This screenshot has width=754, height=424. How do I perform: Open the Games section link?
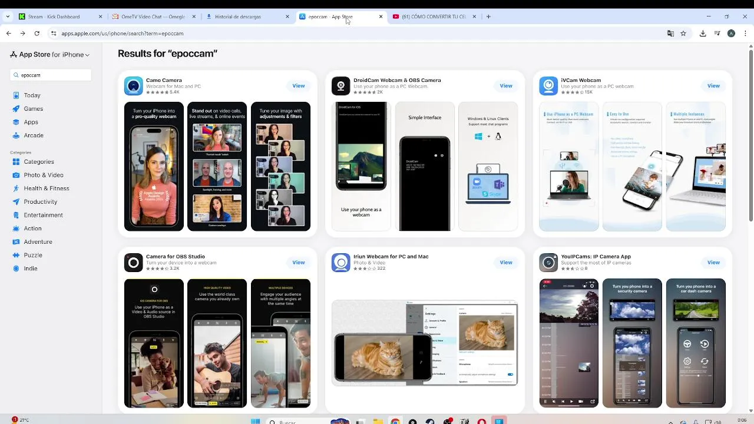33,109
